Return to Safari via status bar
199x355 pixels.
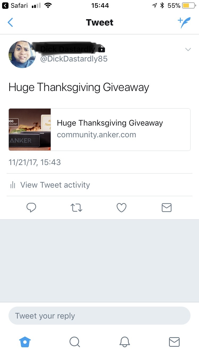(15, 5)
